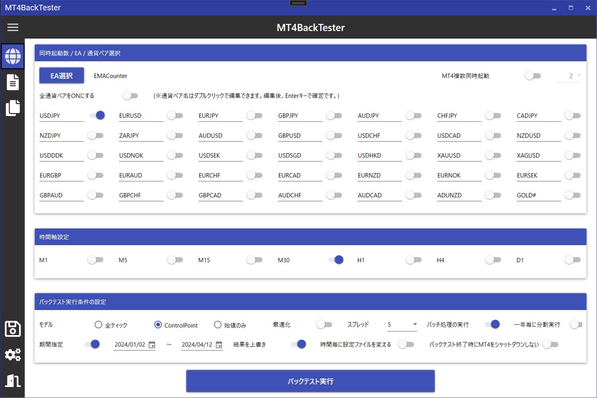
Task: Open calendar picker for end date 2024/04/12
Action: pyautogui.click(x=219, y=345)
